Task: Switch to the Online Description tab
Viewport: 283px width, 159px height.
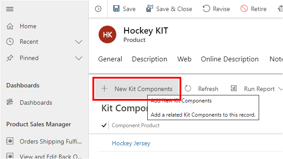Action: 229,59
